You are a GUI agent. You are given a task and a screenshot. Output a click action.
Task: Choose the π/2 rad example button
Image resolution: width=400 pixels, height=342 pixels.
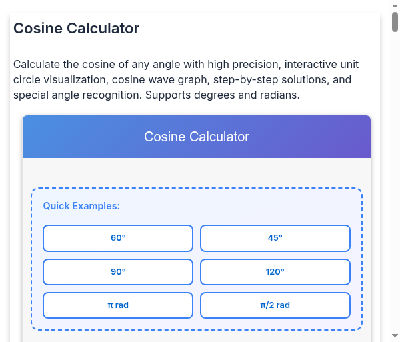[275, 305]
